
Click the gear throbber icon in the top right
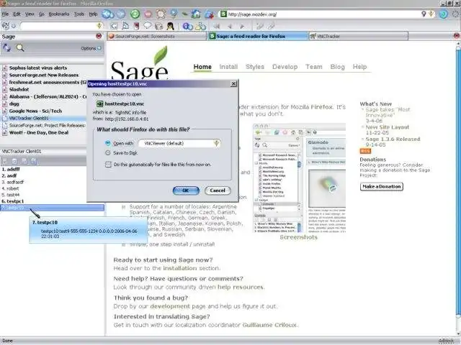pyautogui.click(x=456, y=14)
